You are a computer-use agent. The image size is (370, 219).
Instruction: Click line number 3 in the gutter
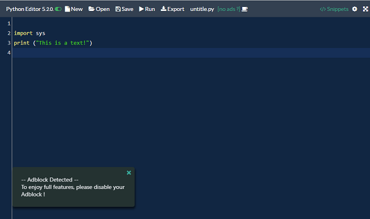click(x=9, y=43)
